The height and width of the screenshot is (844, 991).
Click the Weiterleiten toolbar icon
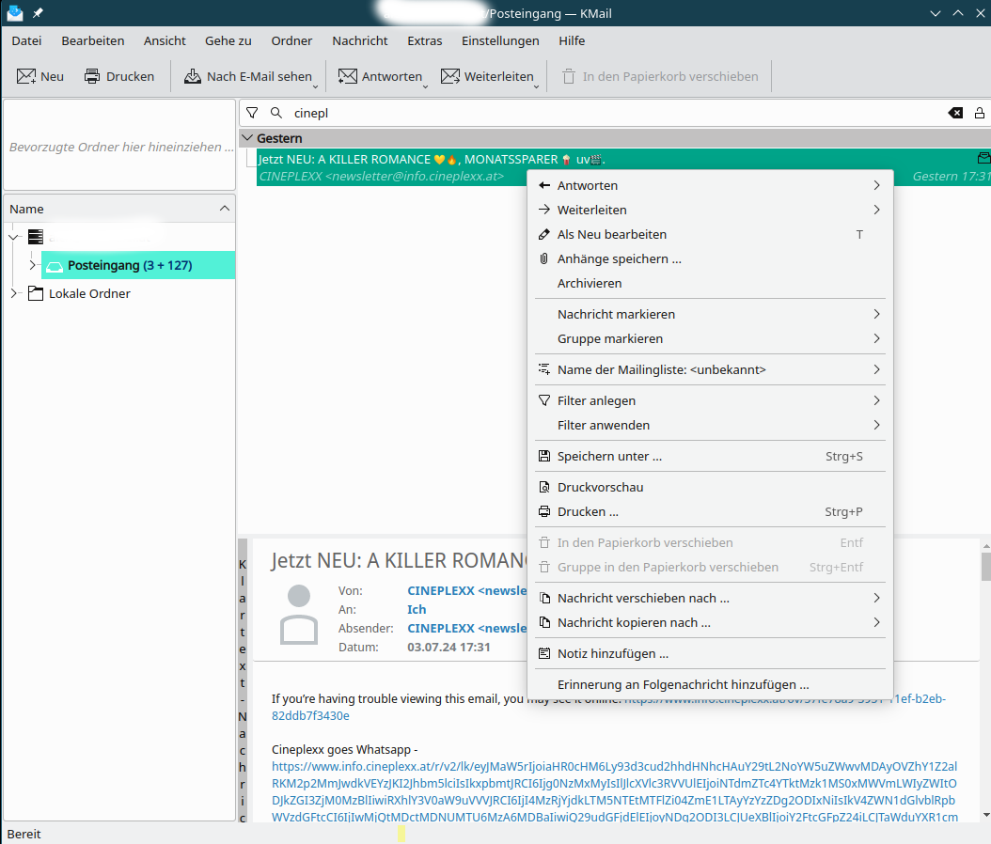coord(450,76)
